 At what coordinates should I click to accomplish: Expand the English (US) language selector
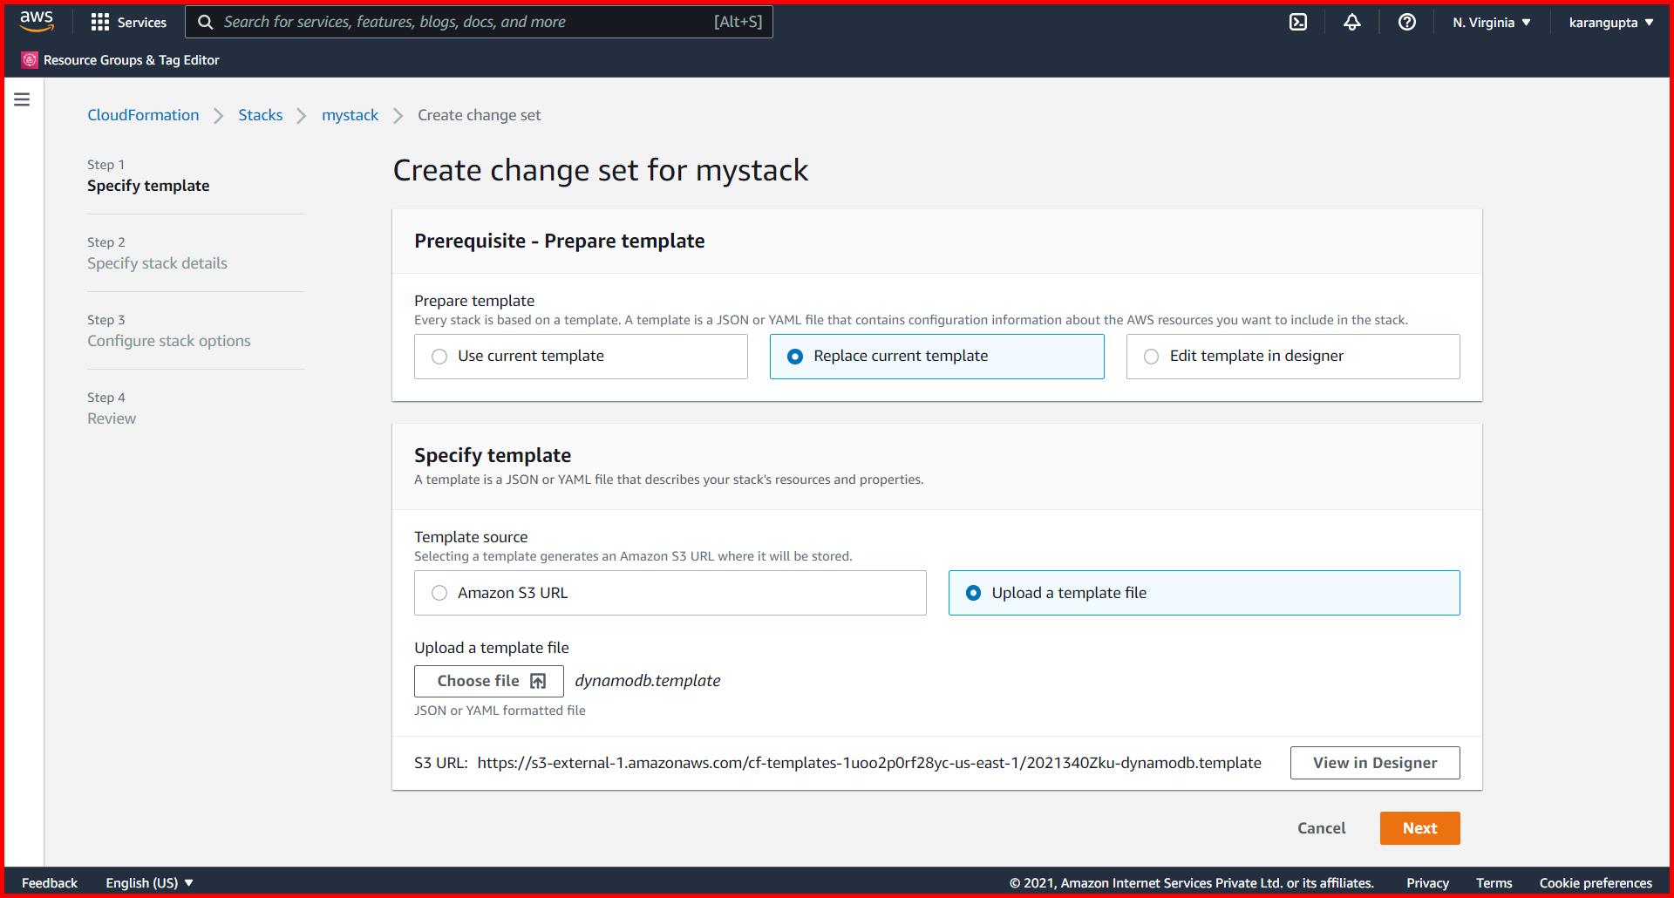tap(148, 882)
